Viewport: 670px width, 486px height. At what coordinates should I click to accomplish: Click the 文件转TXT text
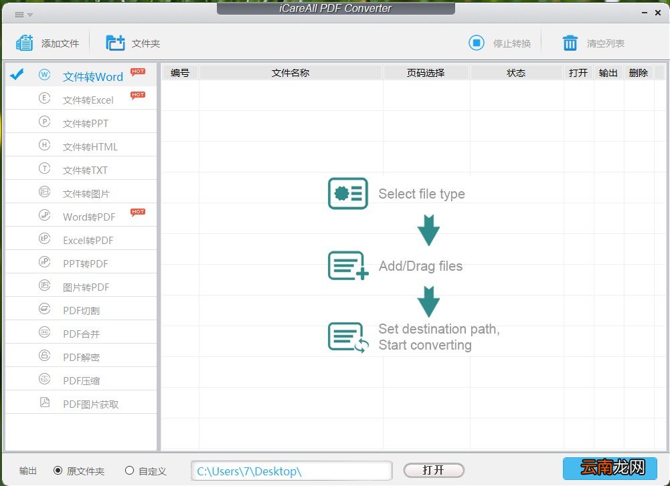[x=85, y=170]
